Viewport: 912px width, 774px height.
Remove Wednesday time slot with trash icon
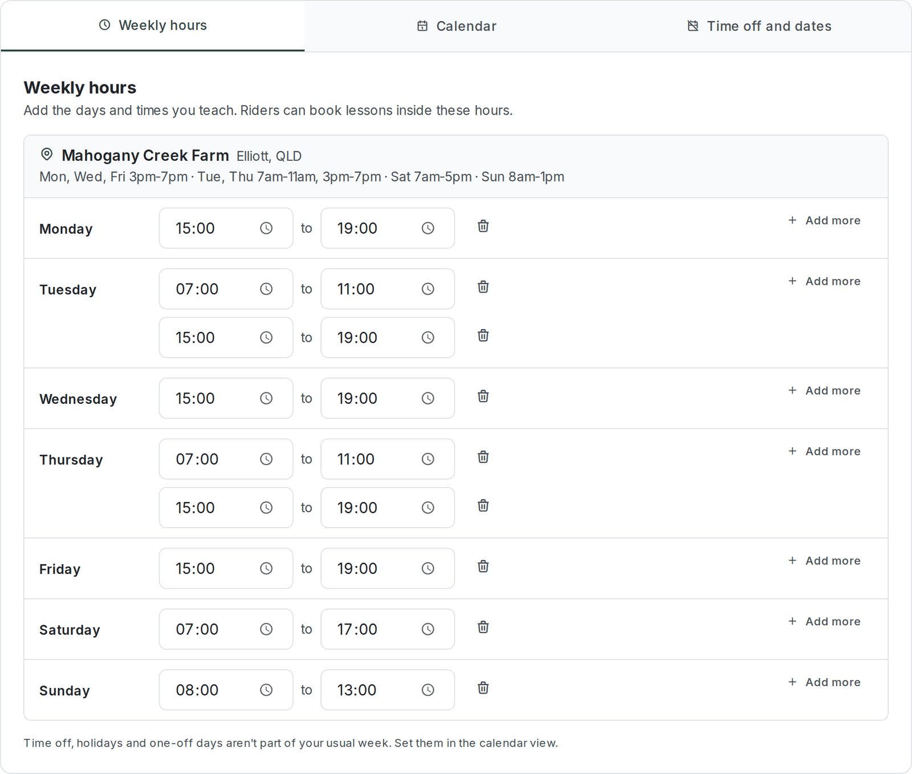[x=483, y=396]
